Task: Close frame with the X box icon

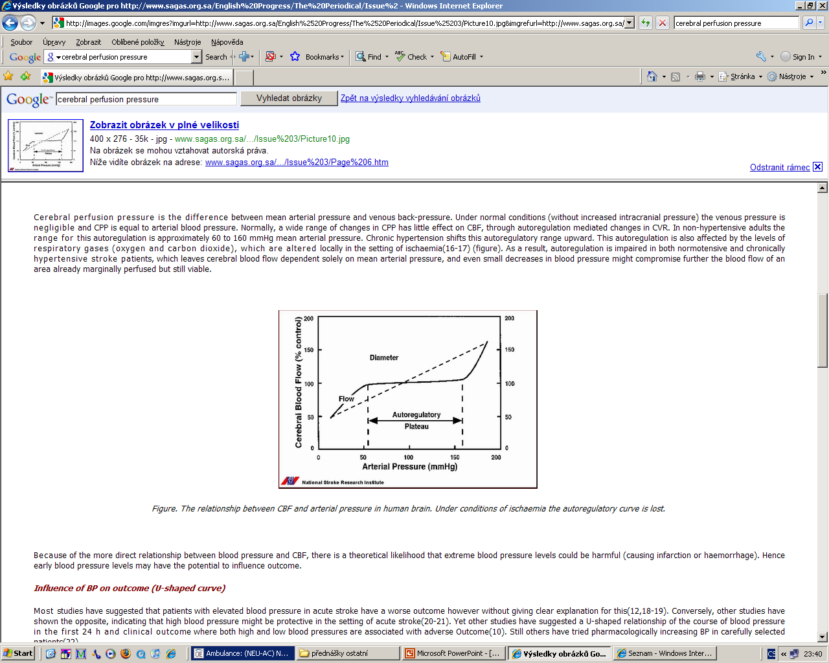Action: pos(817,167)
